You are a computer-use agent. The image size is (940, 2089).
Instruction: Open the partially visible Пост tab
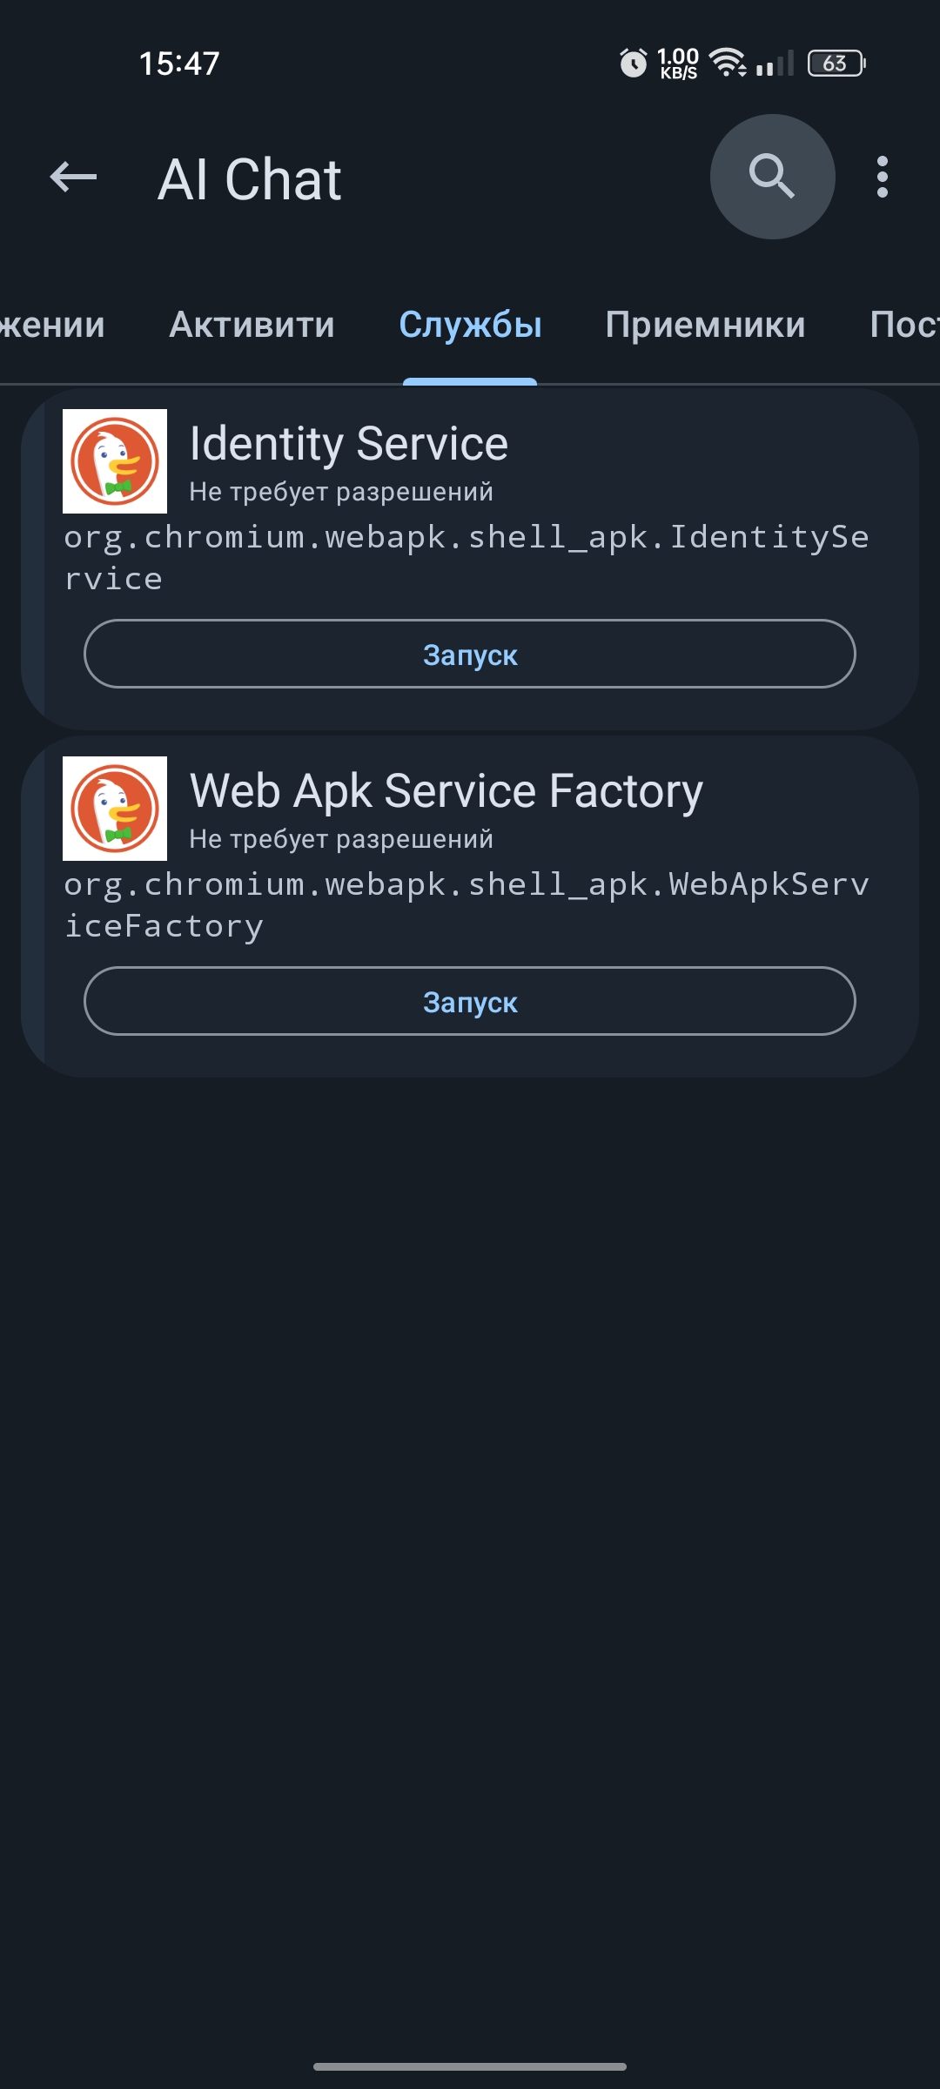click(905, 325)
